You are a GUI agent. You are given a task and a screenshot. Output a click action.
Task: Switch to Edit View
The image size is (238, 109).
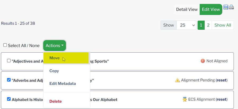(x=211, y=10)
